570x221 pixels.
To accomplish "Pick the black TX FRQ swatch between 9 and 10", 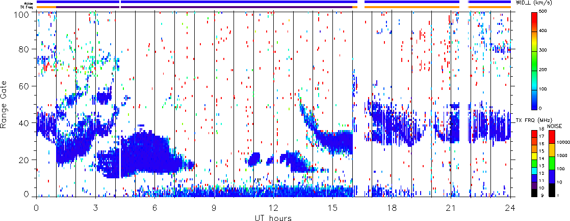I will tap(534, 193).
